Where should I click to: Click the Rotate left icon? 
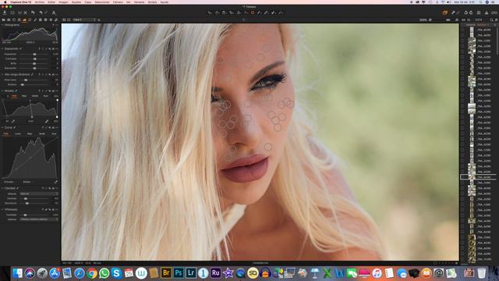coord(465,12)
